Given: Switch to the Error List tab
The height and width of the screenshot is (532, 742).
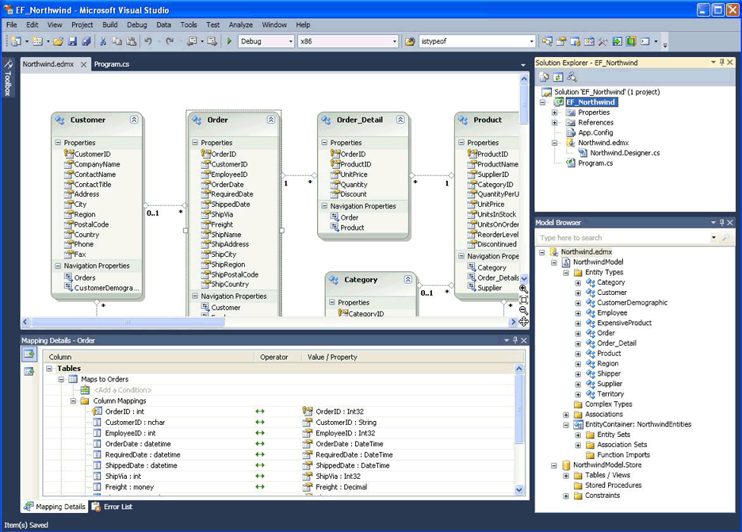Looking at the screenshot, I should pyautogui.click(x=113, y=507).
